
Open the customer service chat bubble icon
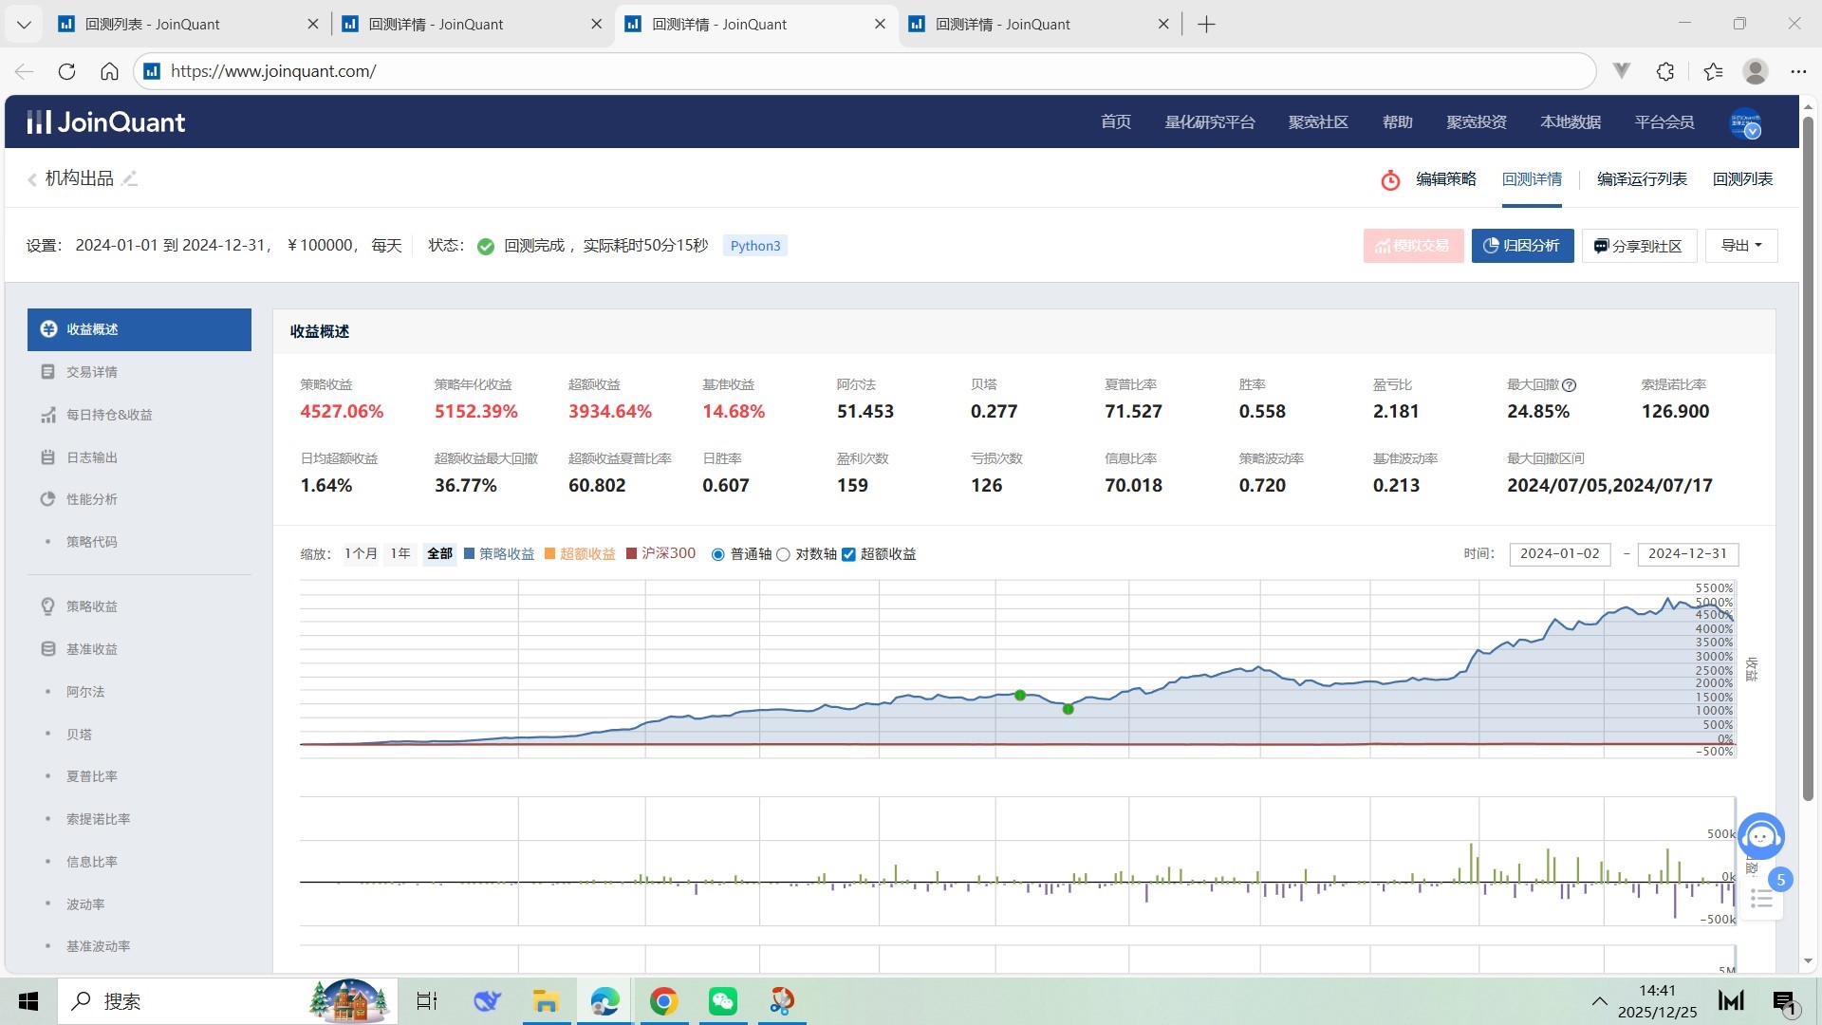point(1761,836)
